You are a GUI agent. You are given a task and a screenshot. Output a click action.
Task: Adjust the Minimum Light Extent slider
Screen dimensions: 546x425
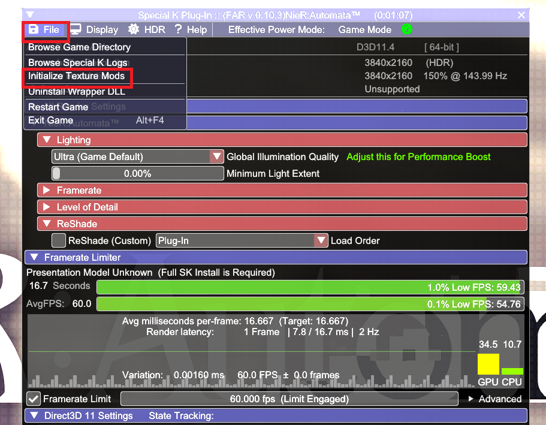point(137,173)
